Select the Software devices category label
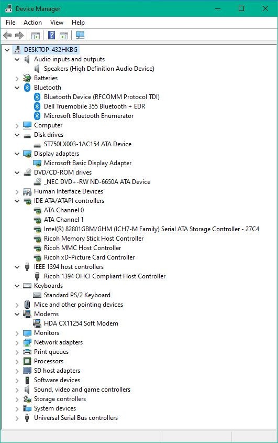The width and height of the screenshot is (278, 443). [57, 380]
